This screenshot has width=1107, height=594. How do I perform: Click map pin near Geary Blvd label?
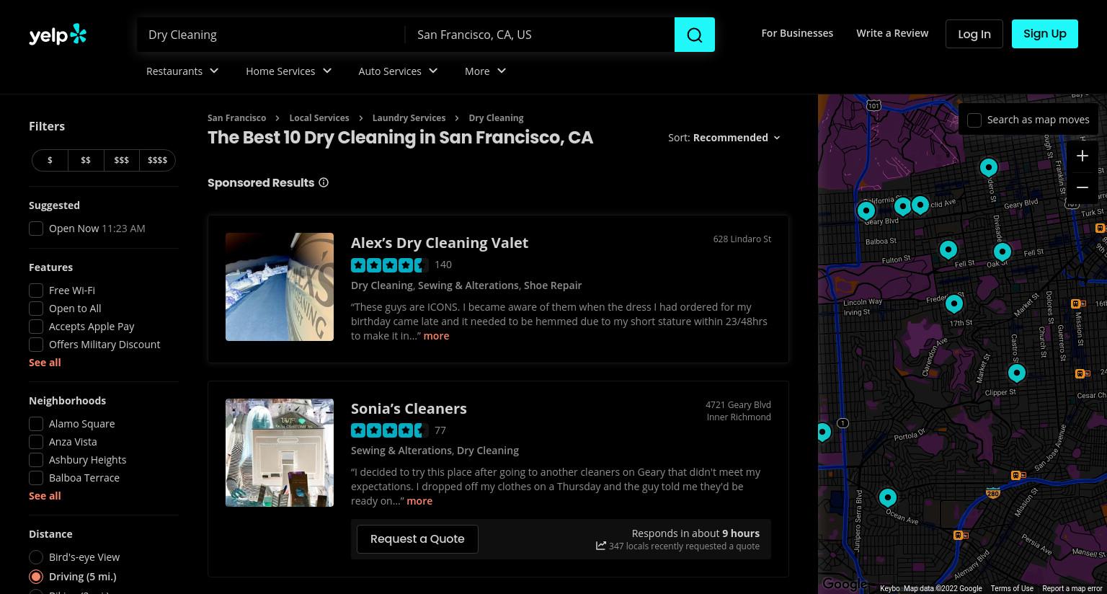[866, 210]
